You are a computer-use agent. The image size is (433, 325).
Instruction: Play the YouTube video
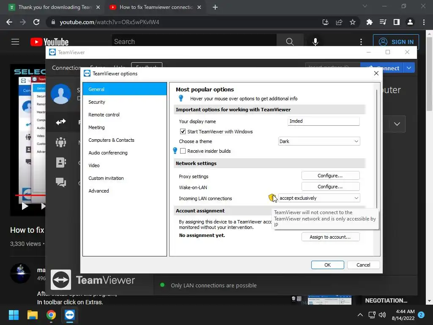25,206
